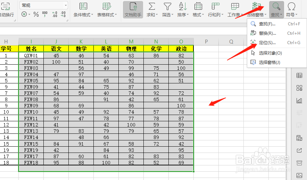This screenshot has height=180, width=307.
Task: Open the 行和列 rows and columns tool
Action: 215,10
